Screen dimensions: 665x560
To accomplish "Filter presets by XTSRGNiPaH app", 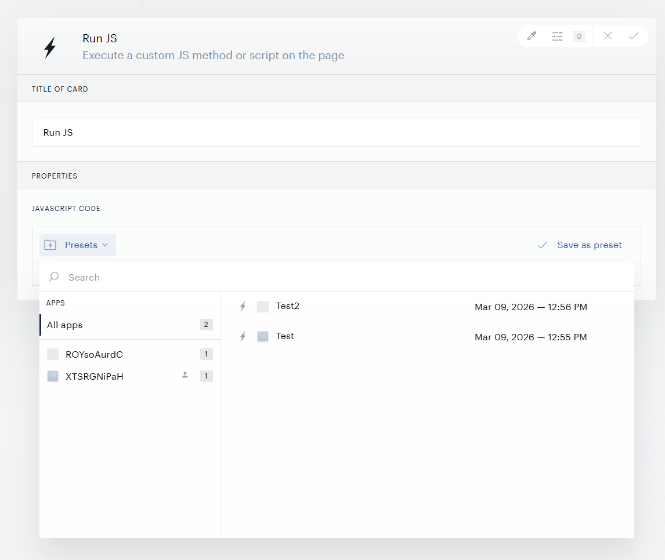I will coord(130,376).
